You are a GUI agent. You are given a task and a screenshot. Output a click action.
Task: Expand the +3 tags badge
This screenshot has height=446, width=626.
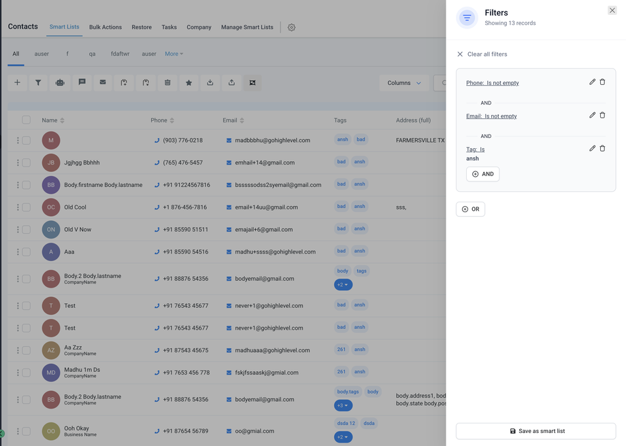click(343, 405)
